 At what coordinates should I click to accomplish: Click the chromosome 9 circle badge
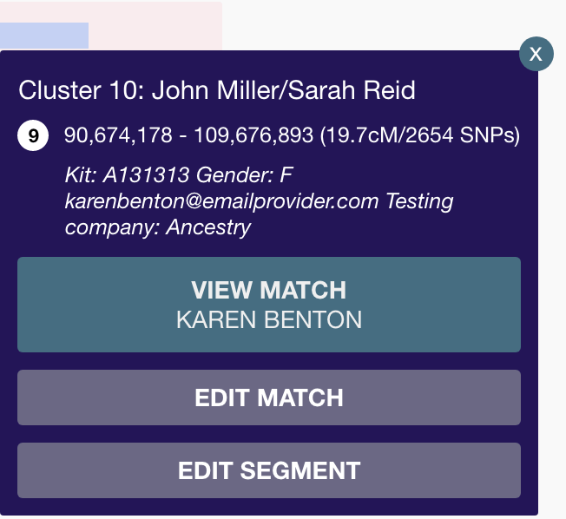tap(33, 135)
